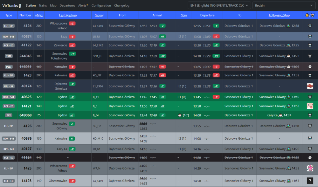Open the Configuration page
The height and width of the screenshot is (187, 318).
[101, 5]
